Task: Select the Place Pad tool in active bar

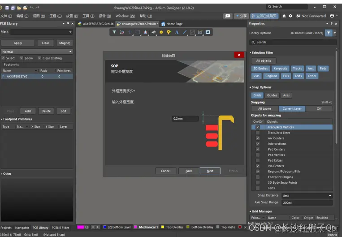Action: pyautogui.click(x=161, y=32)
